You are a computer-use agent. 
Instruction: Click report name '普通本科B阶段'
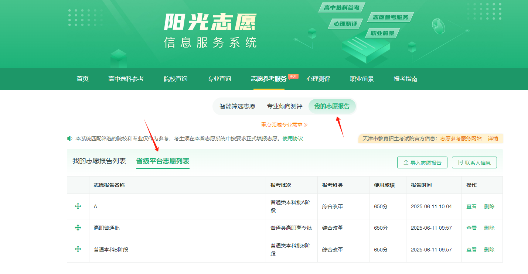[111, 250]
